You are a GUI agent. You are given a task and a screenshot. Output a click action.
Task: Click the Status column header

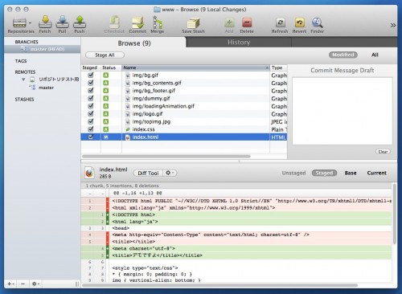(111, 67)
